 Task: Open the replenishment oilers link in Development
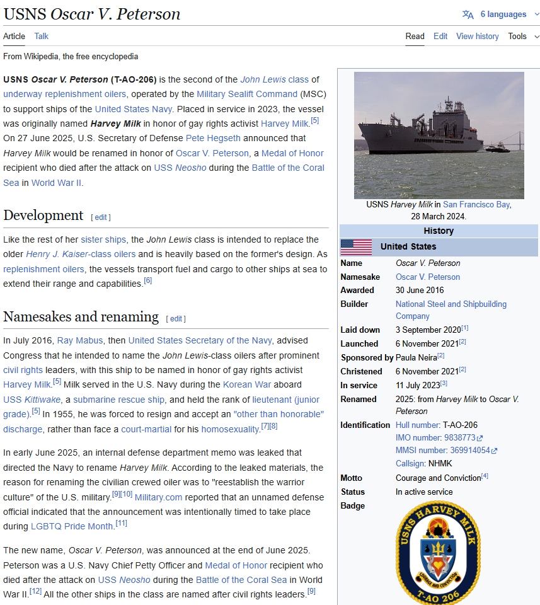pyautogui.click(x=43, y=269)
